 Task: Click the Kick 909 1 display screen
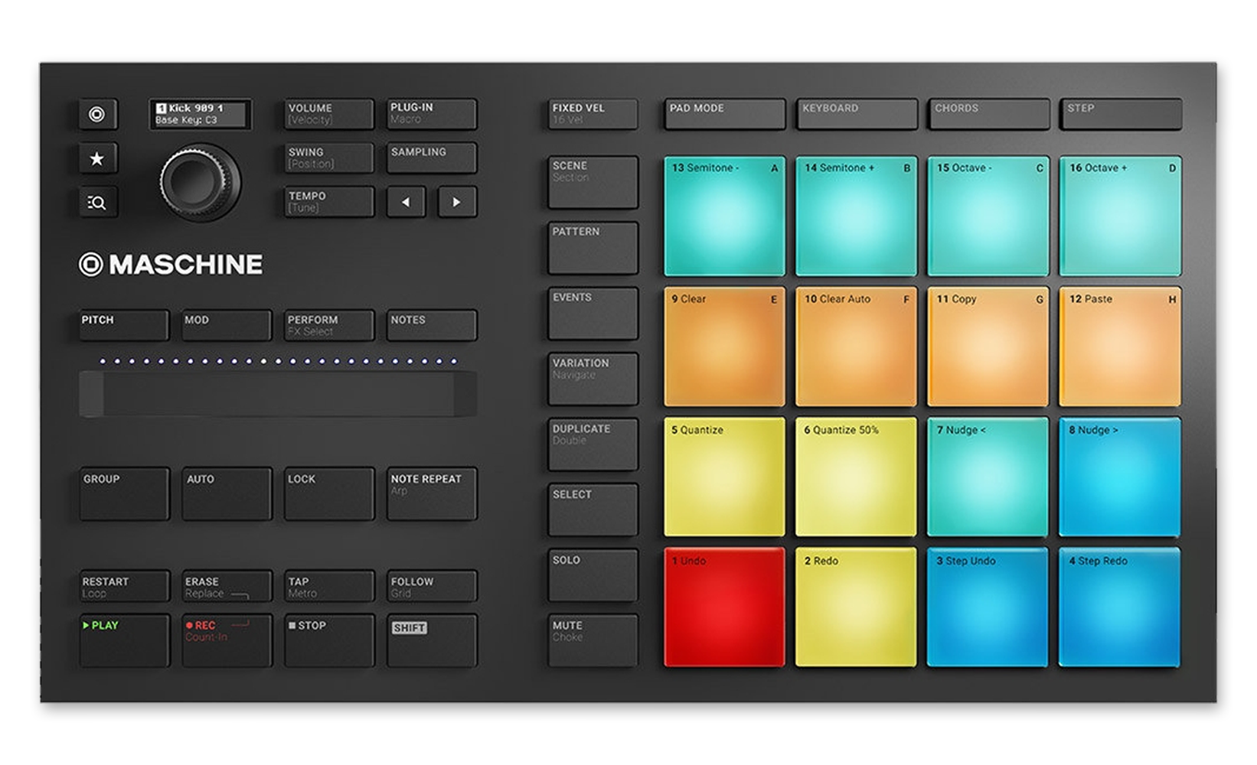click(201, 114)
